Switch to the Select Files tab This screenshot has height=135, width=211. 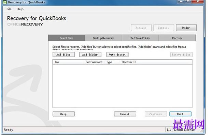[67, 38]
